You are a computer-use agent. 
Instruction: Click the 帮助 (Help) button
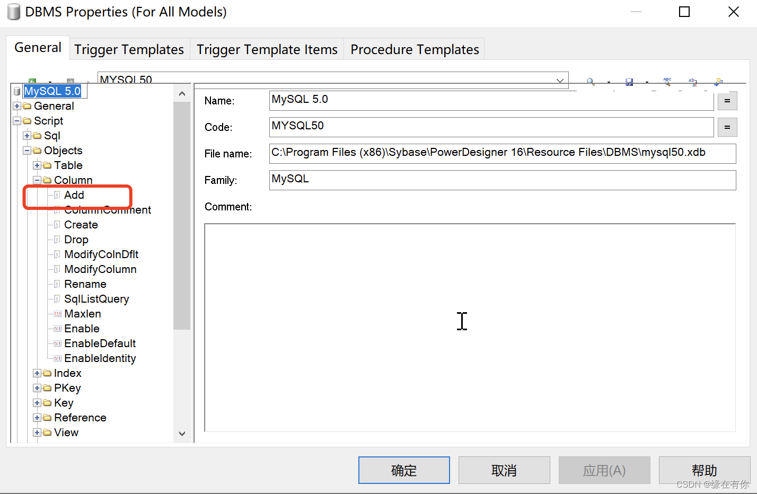pyautogui.click(x=705, y=470)
